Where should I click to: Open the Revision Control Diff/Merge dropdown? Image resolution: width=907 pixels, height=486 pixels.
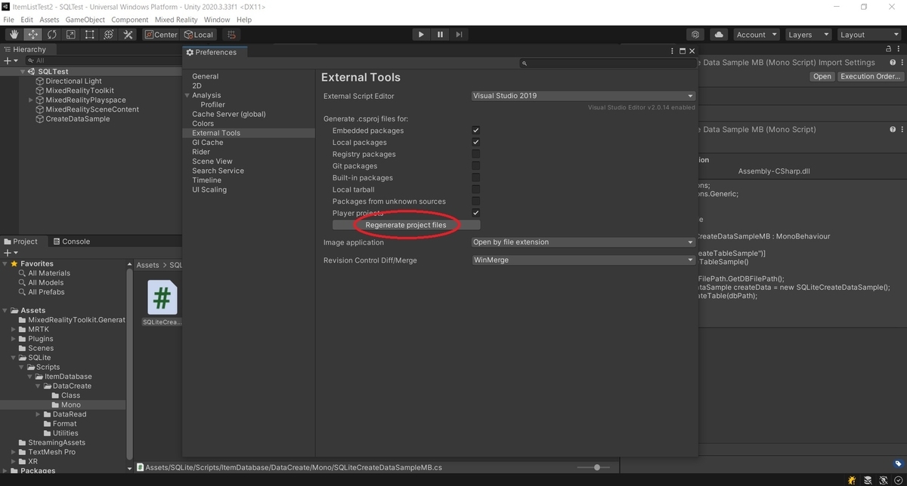pyautogui.click(x=580, y=259)
